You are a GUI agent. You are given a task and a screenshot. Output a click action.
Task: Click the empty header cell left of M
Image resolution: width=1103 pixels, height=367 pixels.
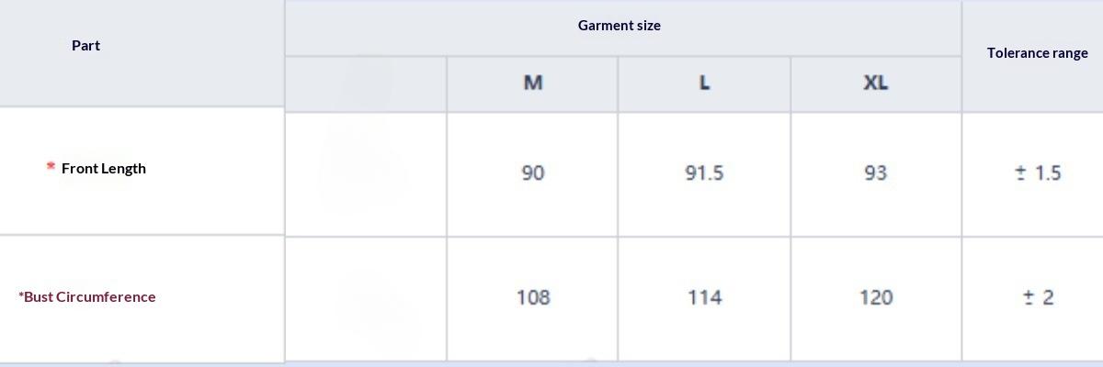pyautogui.click(x=366, y=83)
